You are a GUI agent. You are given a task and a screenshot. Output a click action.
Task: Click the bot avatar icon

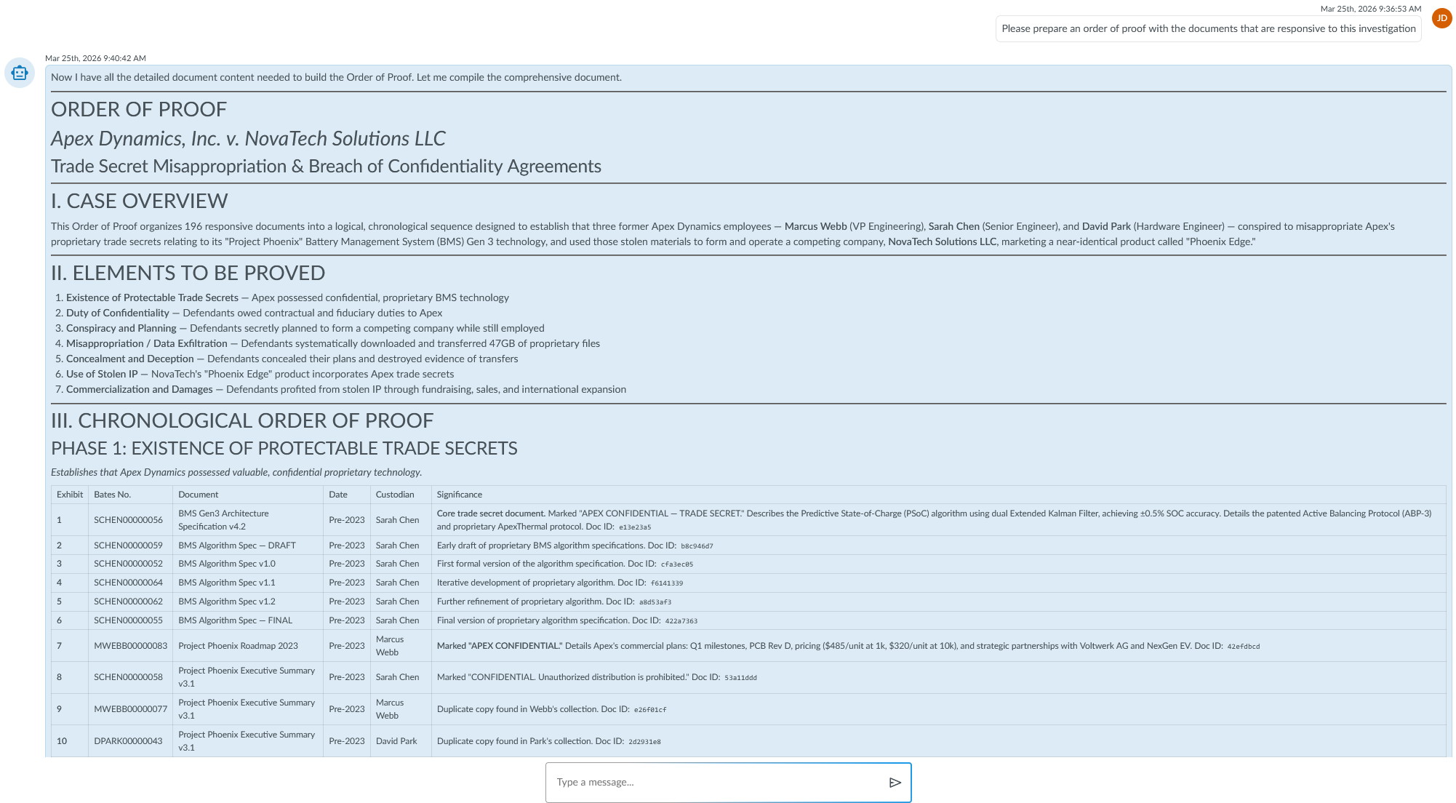20,73
